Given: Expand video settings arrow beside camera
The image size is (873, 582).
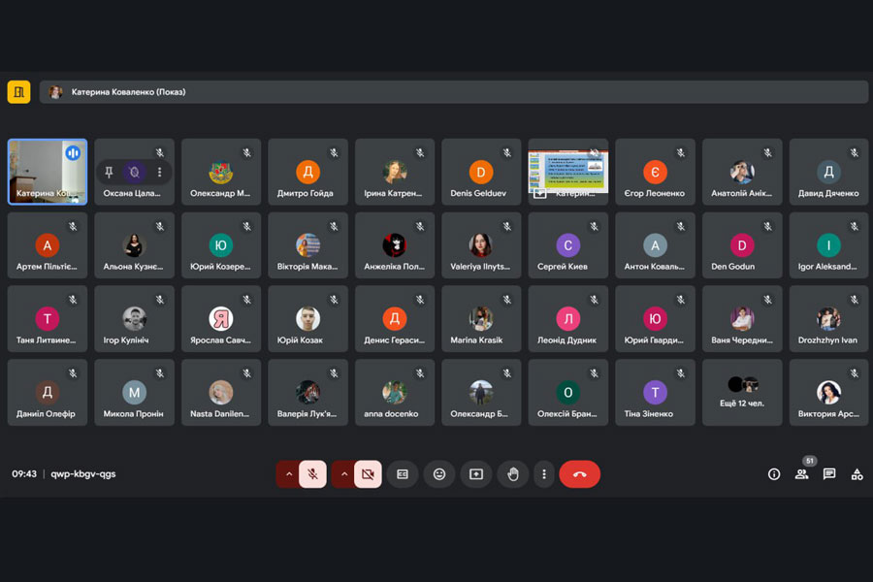Looking at the screenshot, I should click(343, 474).
